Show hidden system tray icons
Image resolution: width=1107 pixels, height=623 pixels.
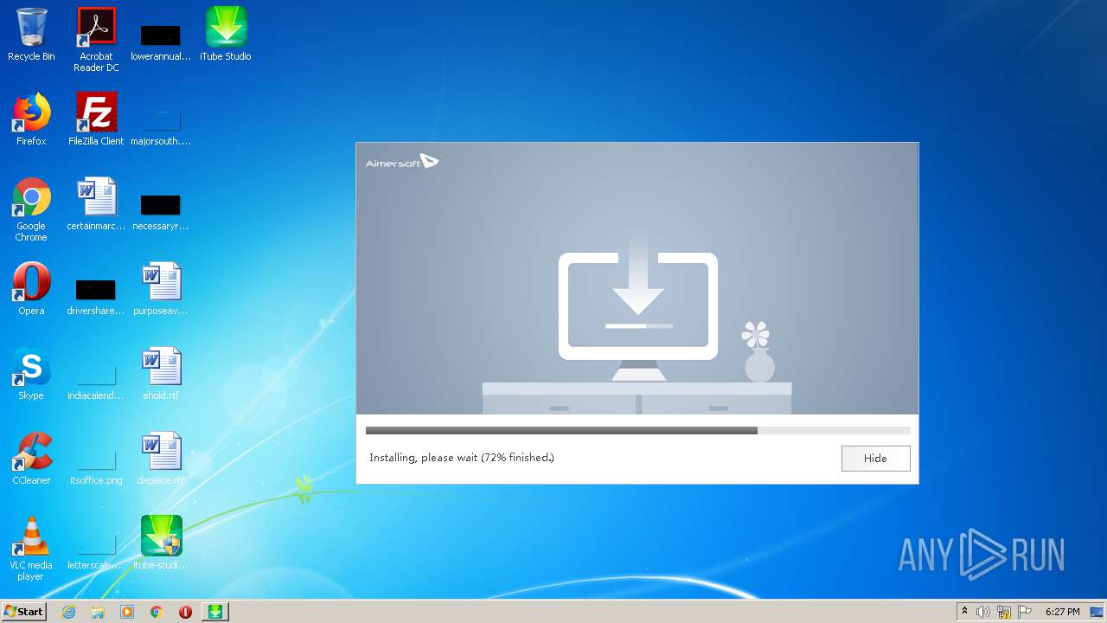pyautogui.click(x=964, y=612)
